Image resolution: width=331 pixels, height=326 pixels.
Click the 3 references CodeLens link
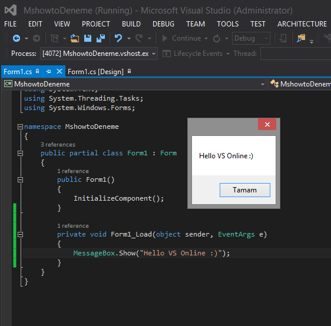tap(58, 145)
